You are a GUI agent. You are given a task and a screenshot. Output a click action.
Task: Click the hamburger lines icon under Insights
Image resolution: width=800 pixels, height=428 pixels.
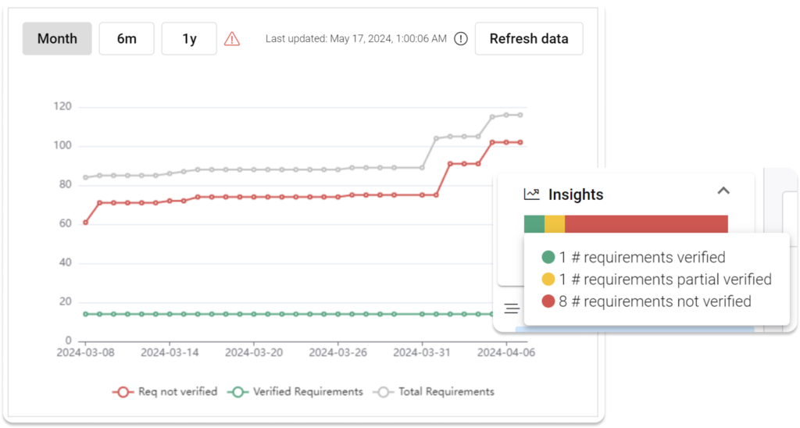(512, 309)
